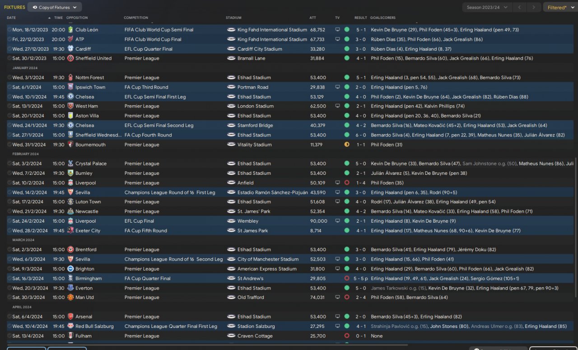Click the orange draw indicator on the Bournemouth row
The image size is (578, 350).
point(347,145)
